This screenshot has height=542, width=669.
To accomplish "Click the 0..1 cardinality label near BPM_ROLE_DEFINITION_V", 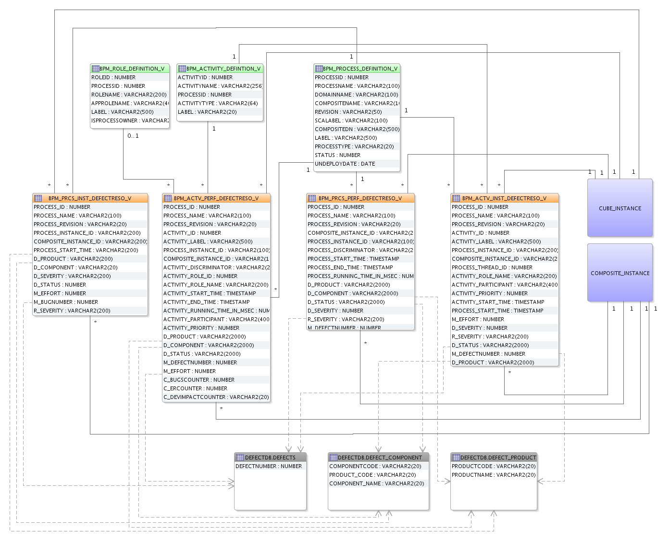I will [x=133, y=136].
